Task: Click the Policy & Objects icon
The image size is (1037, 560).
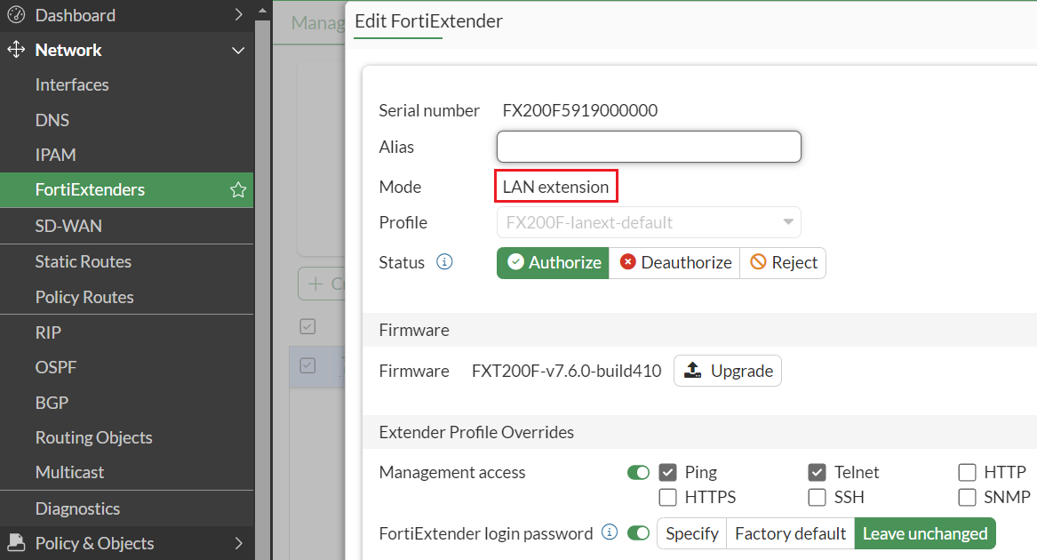Action: (x=16, y=543)
